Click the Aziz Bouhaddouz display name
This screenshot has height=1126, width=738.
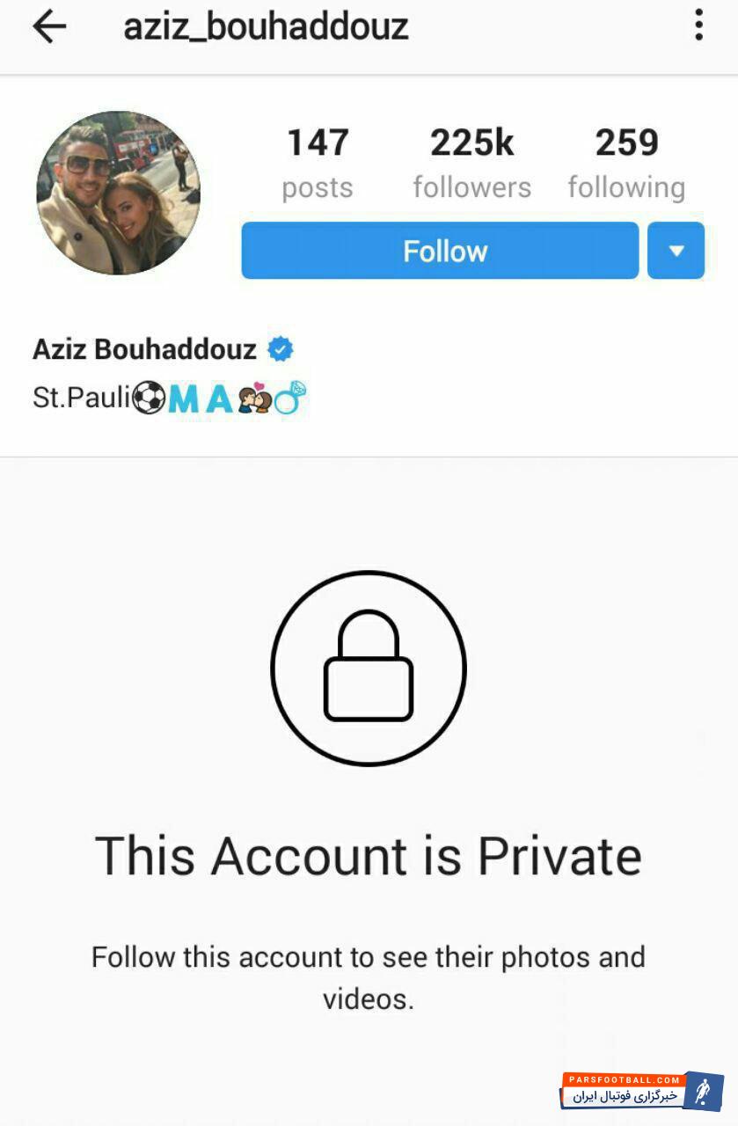(x=144, y=349)
